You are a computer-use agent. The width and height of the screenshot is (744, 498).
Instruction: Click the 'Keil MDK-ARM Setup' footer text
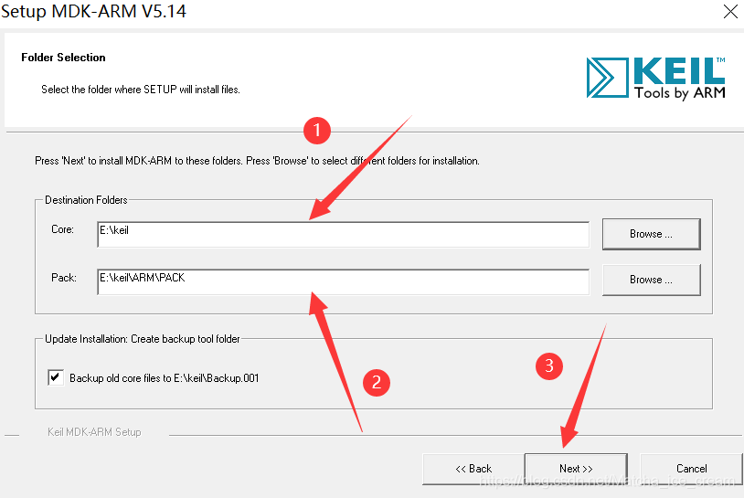[x=94, y=432]
